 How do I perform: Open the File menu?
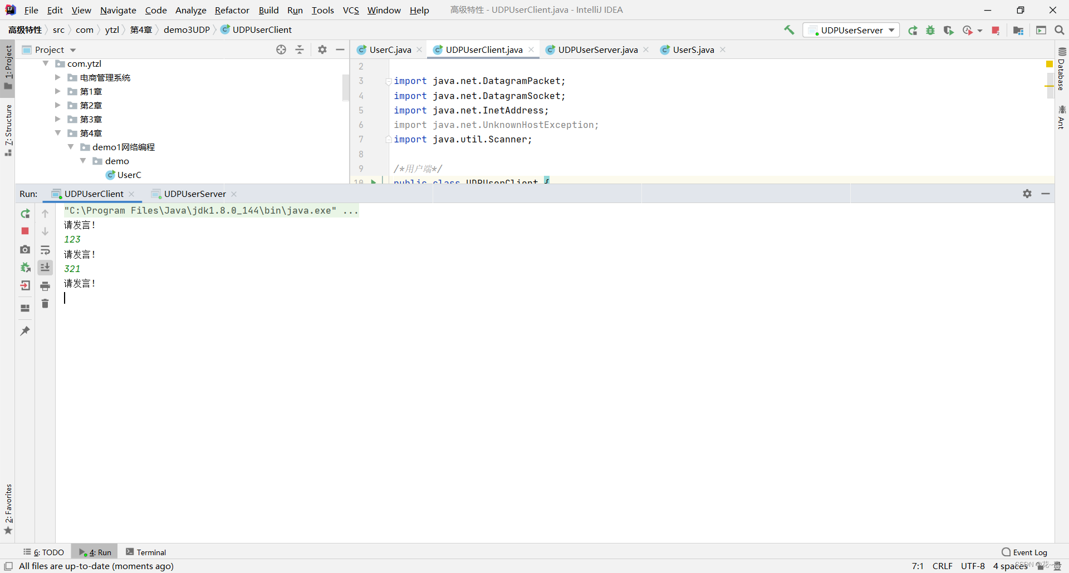coord(31,10)
